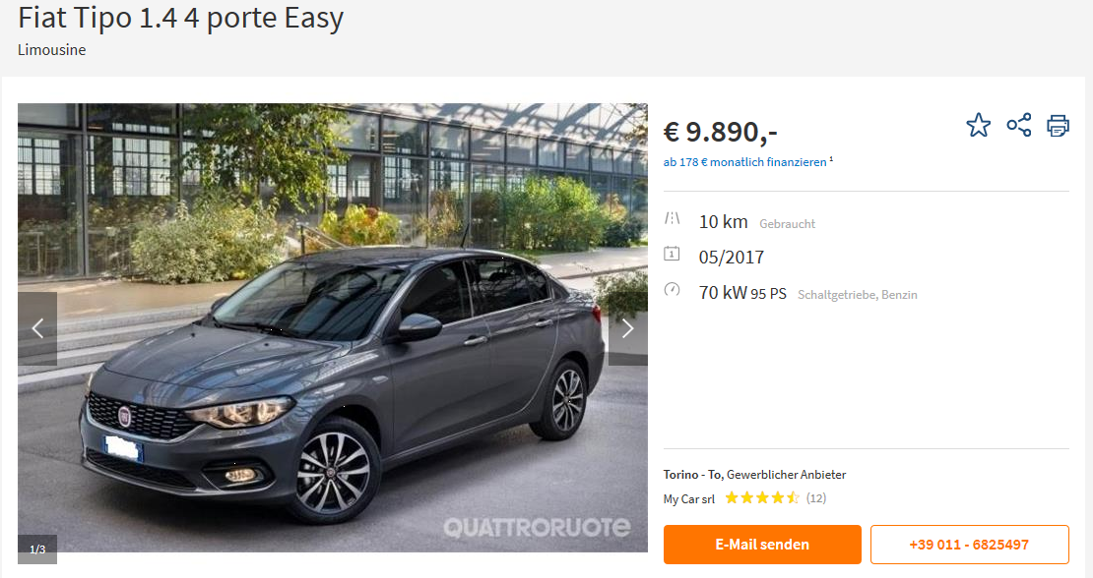Click the power speedometer icon
The height and width of the screenshot is (578, 1093).
672,289
